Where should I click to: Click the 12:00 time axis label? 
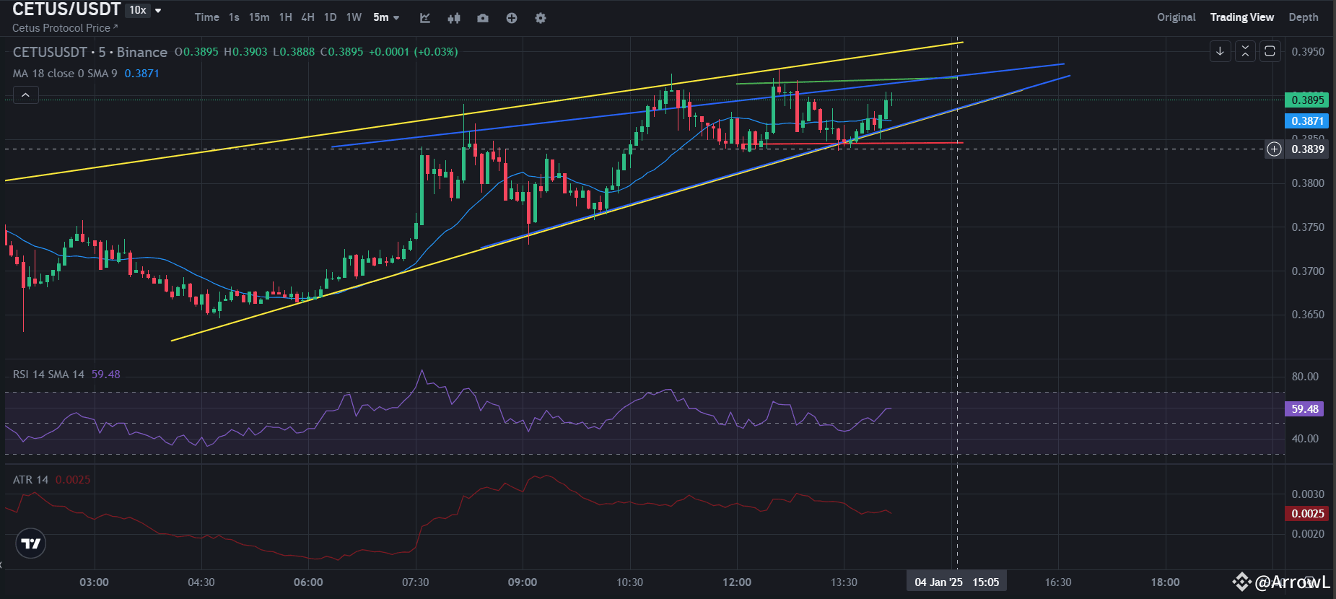737,582
